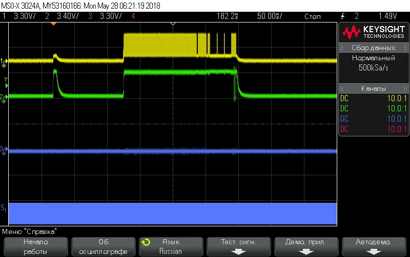Click the S1 serial bus label
Screen dimensions: 410x257
coord(4,208)
